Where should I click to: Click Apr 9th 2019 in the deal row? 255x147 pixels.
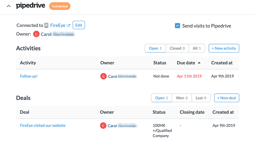224,126
